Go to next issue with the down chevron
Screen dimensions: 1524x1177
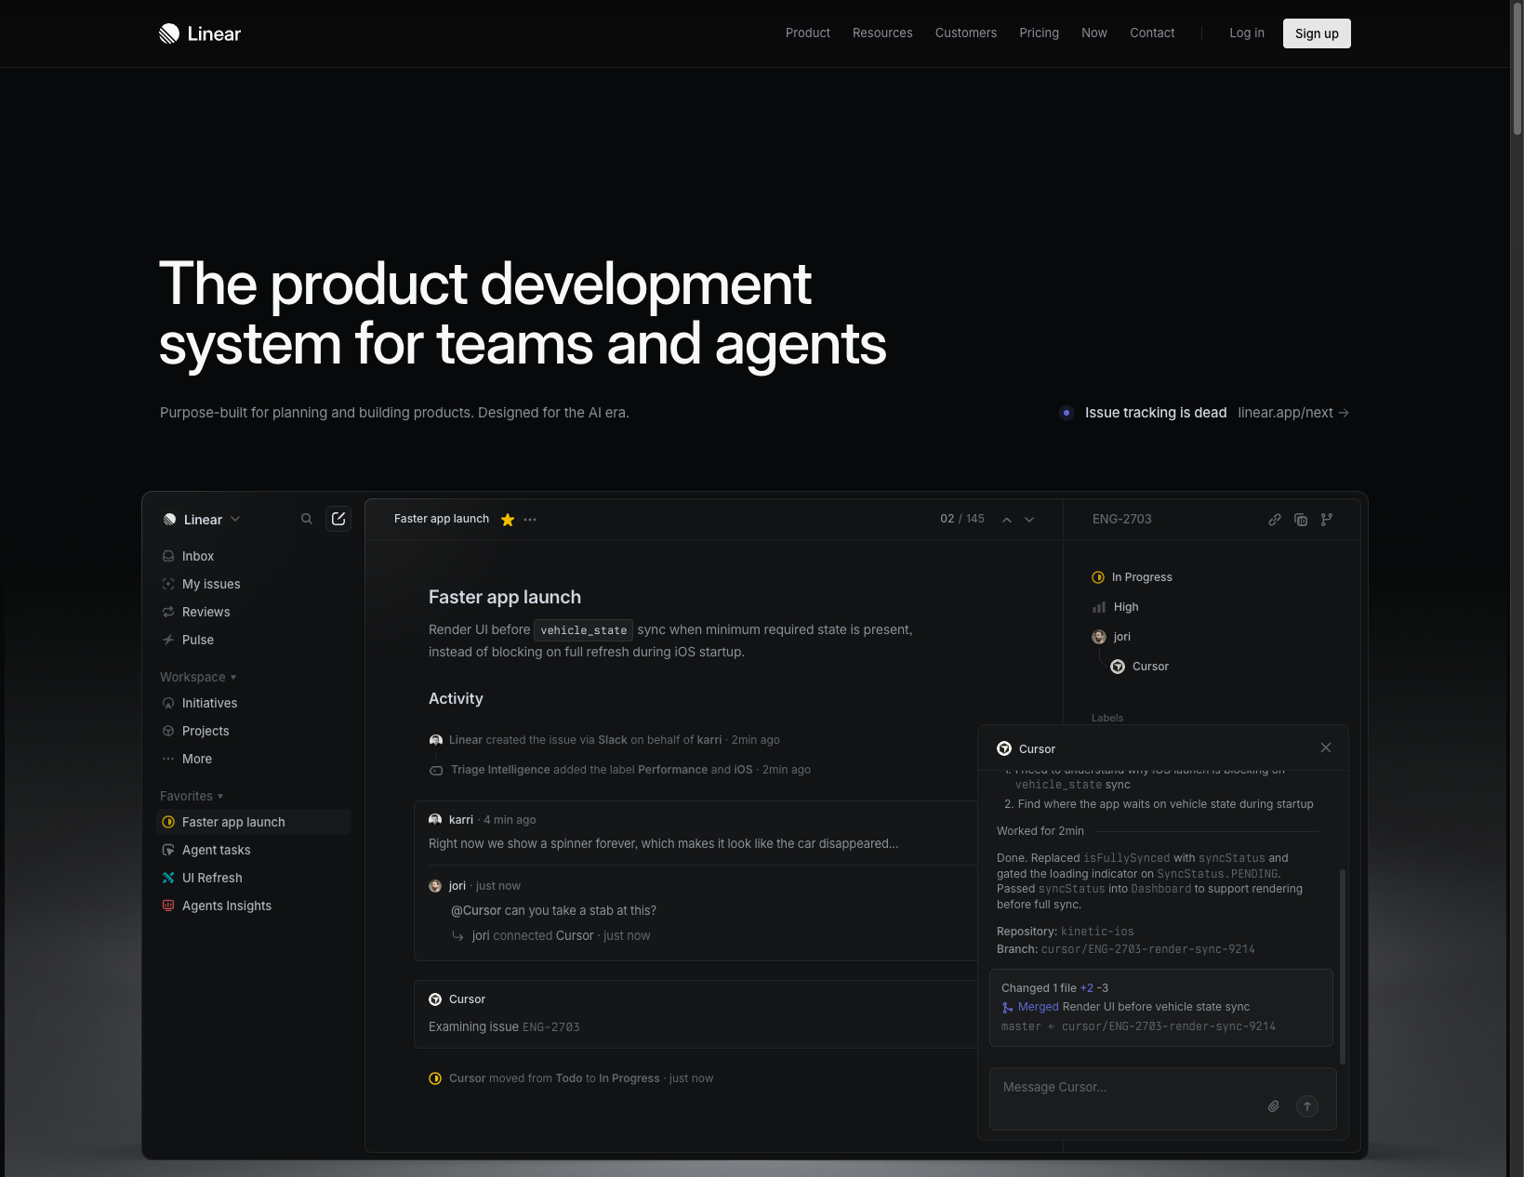coord(1029,520)
